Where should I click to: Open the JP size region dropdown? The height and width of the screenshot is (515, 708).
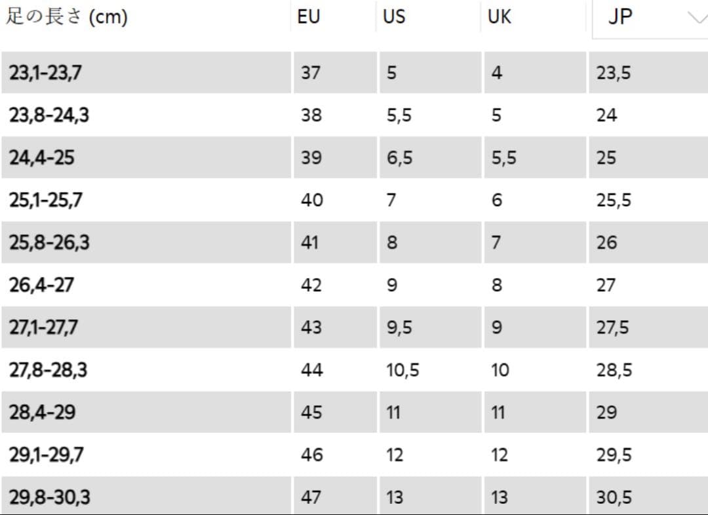pos(649,18)
